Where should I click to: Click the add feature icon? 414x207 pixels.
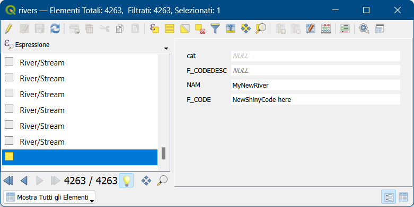pyautogui.click(x=74, y=29)
